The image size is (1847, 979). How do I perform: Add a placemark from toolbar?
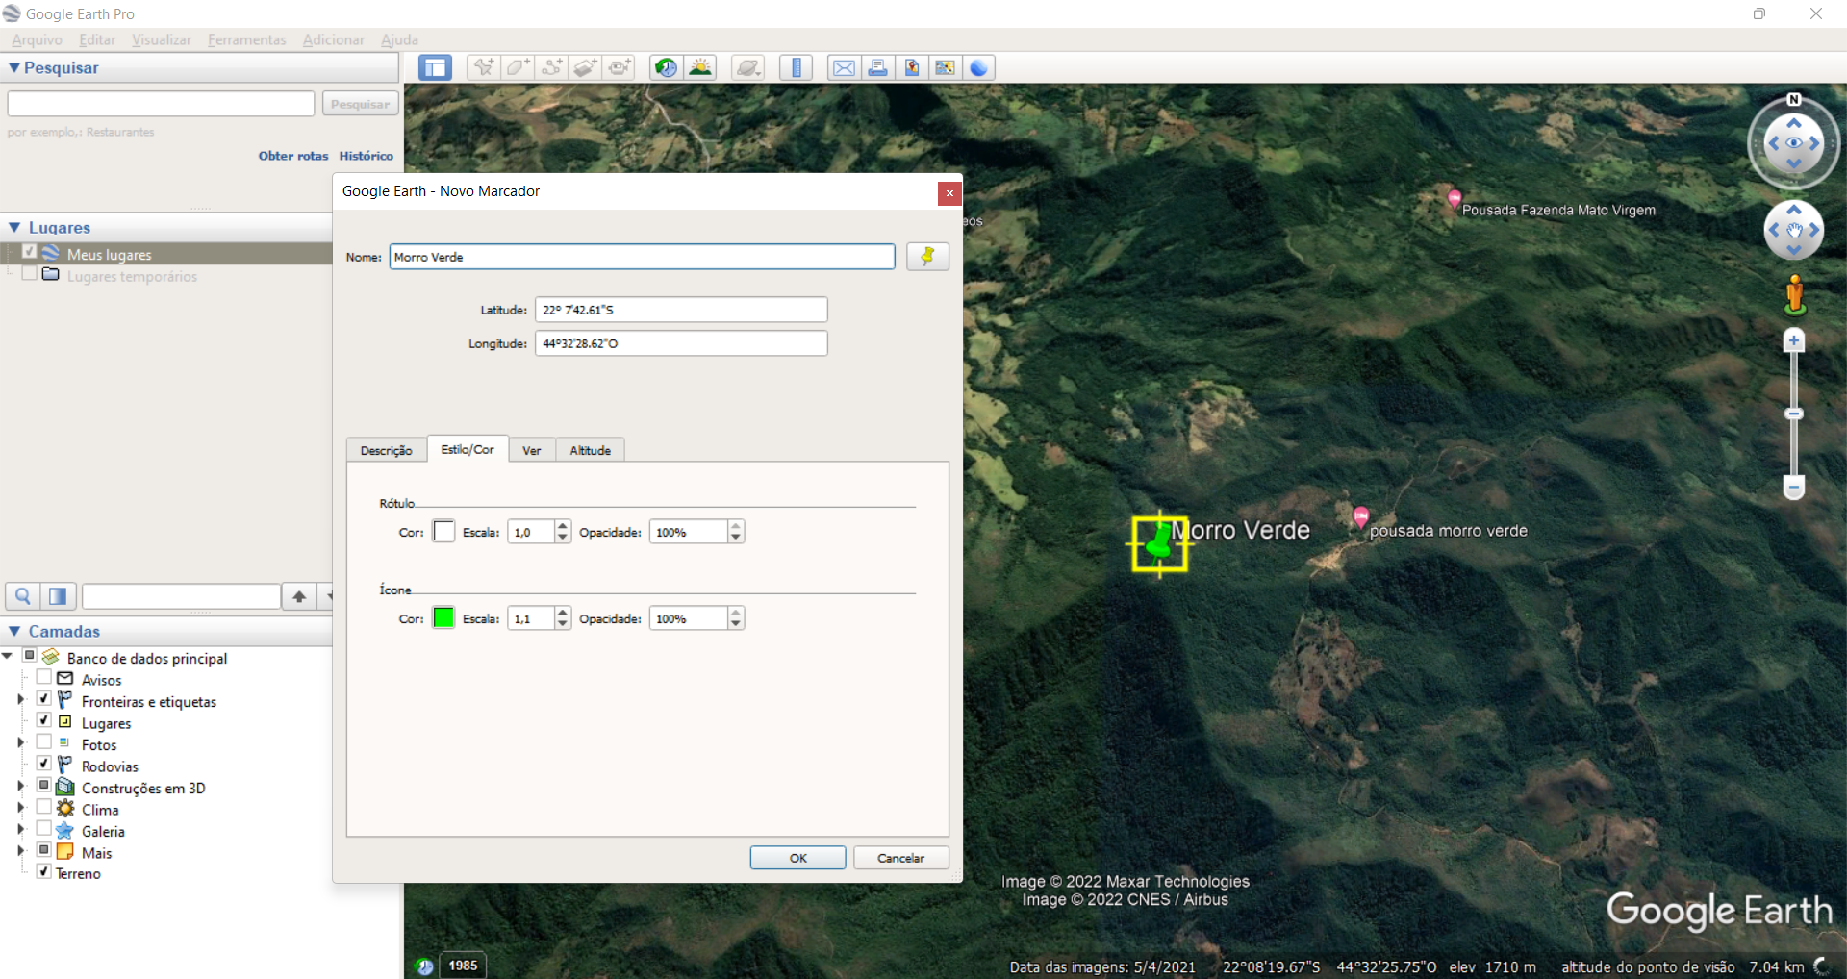point(483,67)
